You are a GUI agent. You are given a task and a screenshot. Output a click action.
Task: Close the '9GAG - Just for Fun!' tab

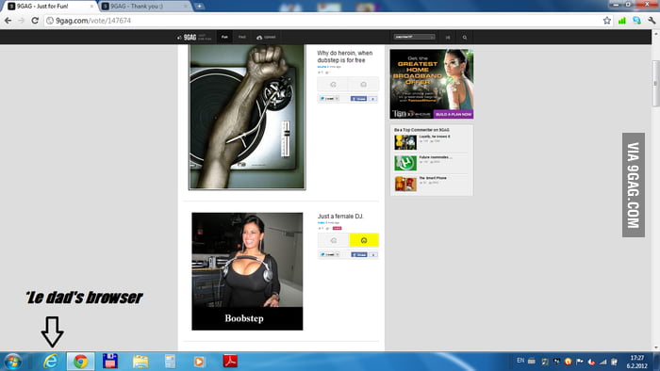(91, 7)
